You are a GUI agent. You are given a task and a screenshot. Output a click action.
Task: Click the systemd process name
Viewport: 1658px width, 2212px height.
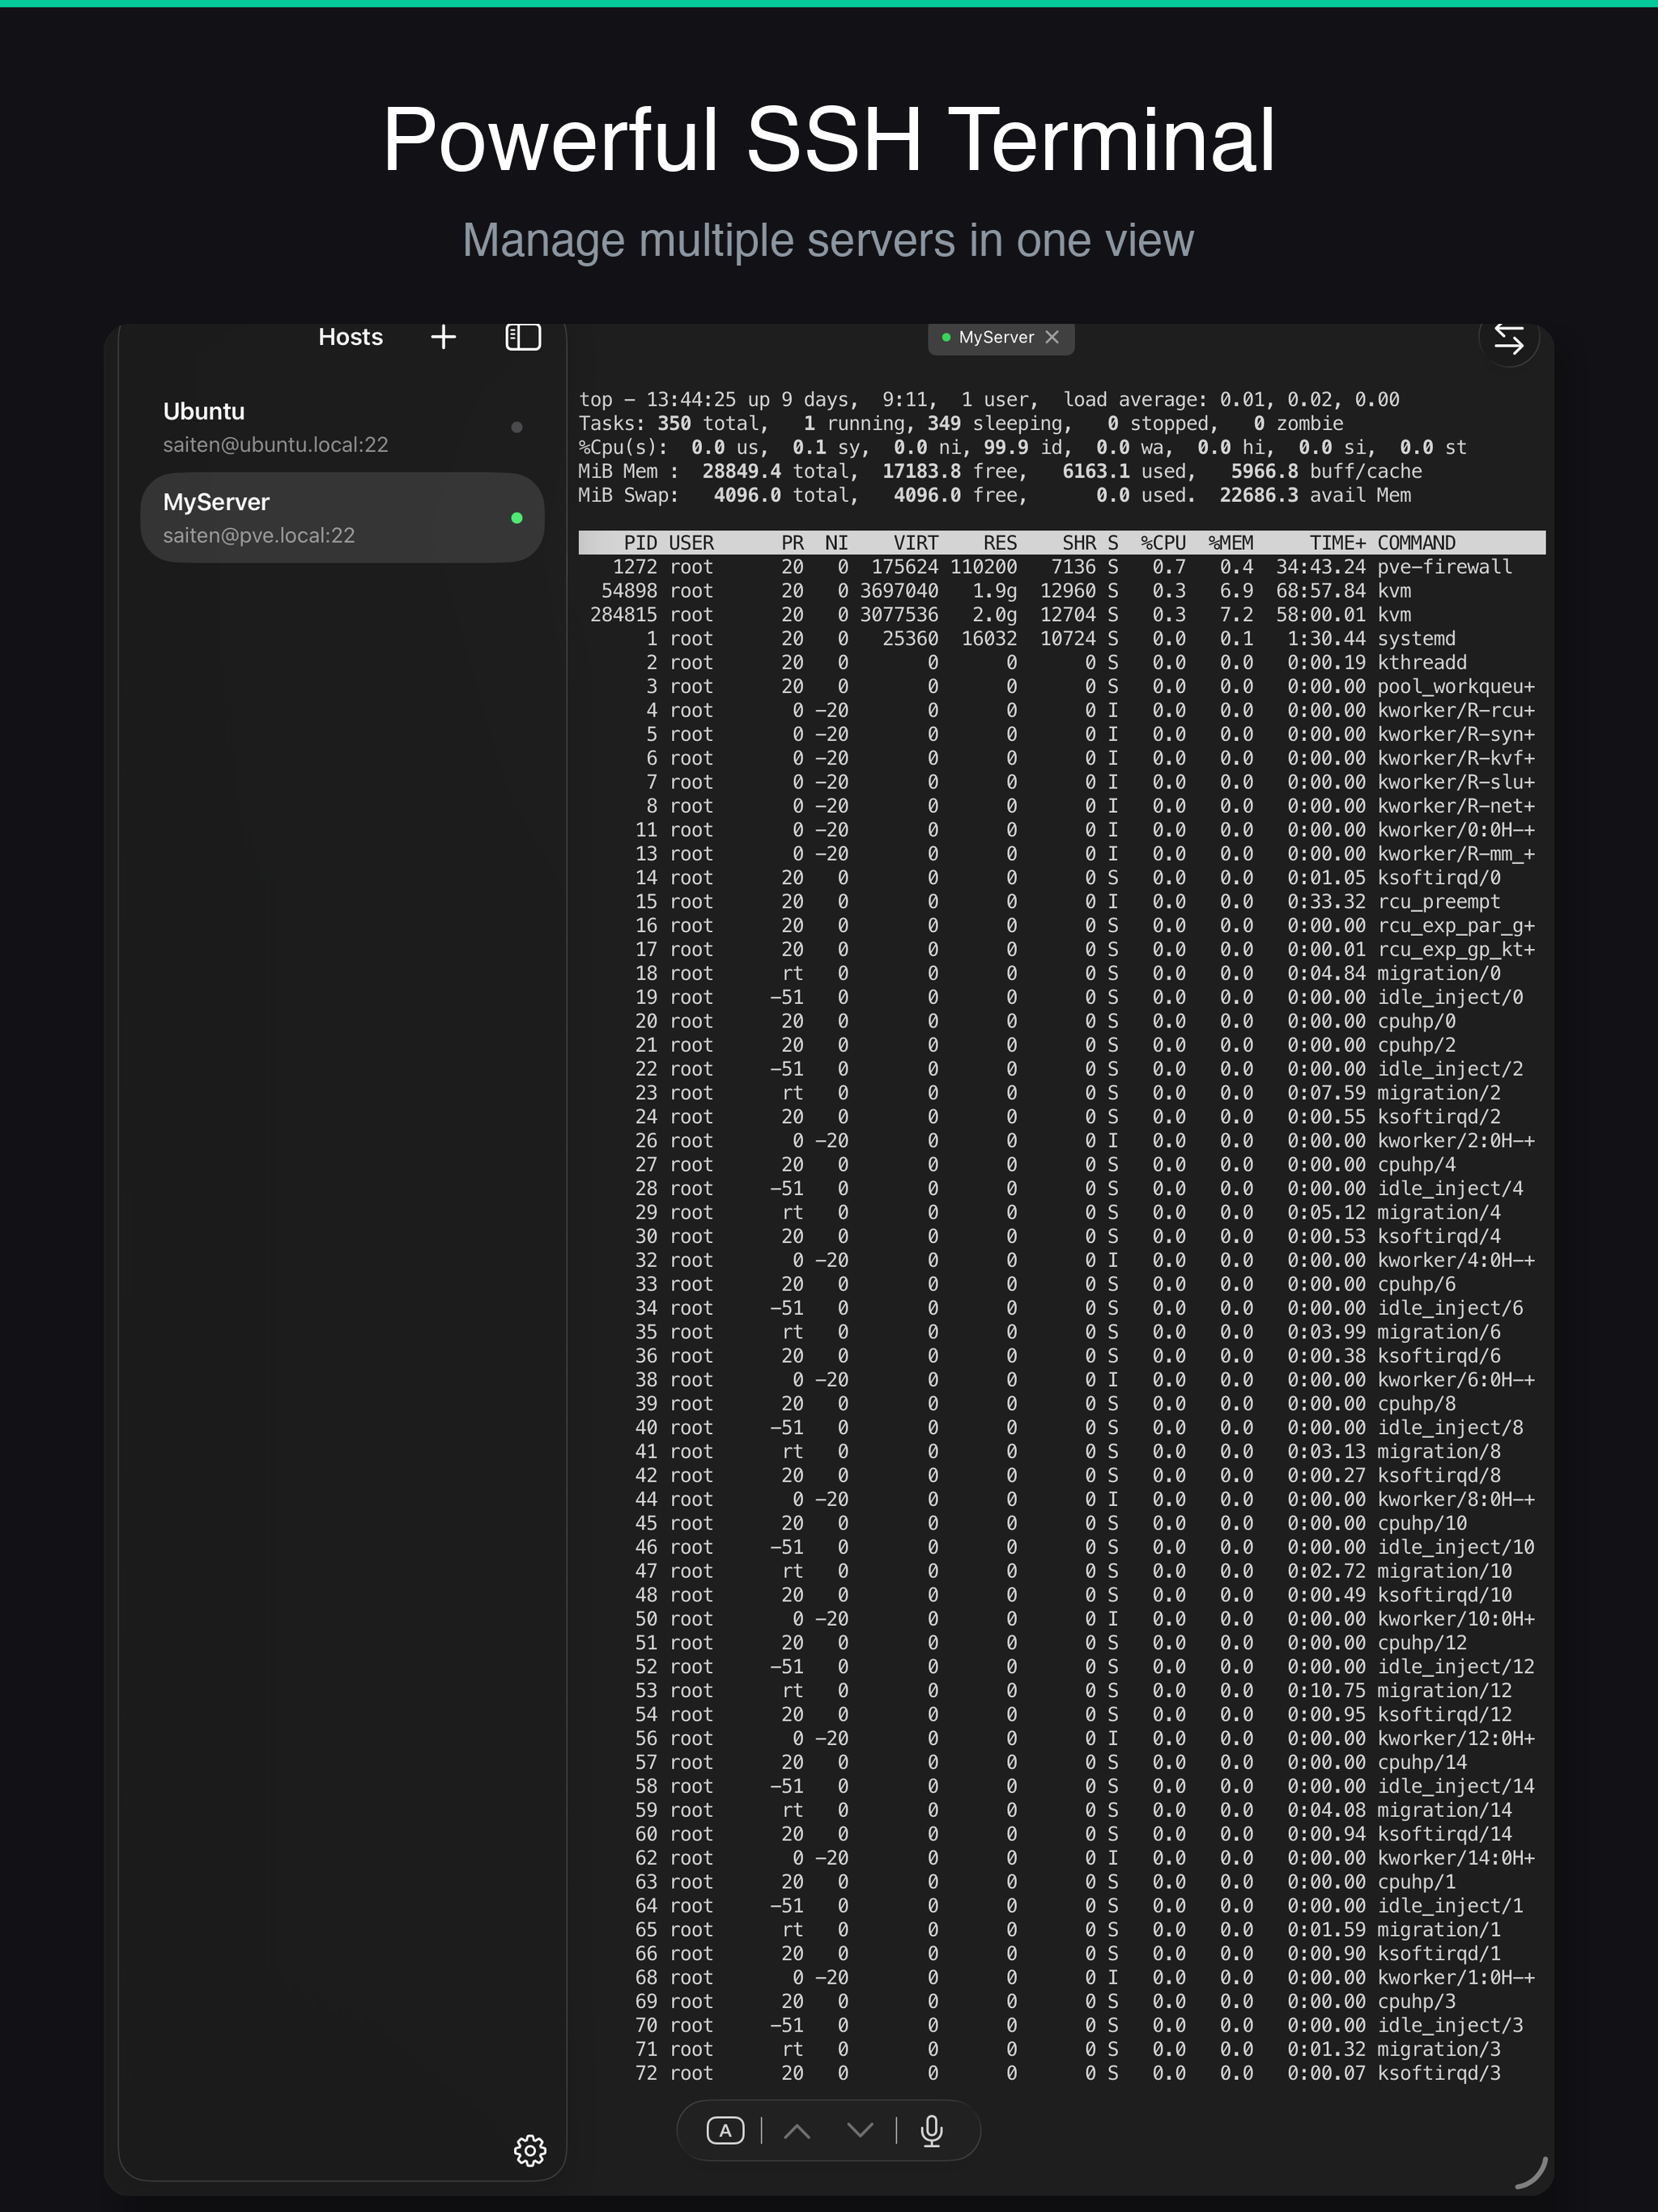[x=1416, y=639]
